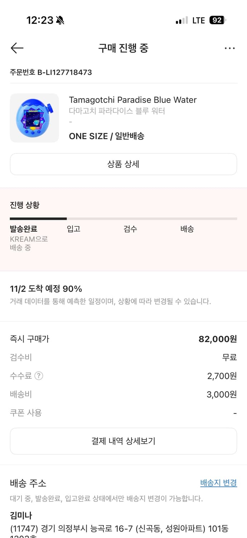The width and height of the screenshot is (247, 538).
Task: Select the 검수 progress step
Action: 130,229
